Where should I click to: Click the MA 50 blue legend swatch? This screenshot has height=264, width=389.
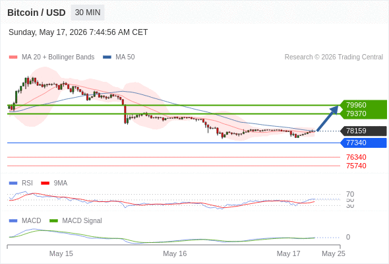pyautogui.click(x=107, y=57)
